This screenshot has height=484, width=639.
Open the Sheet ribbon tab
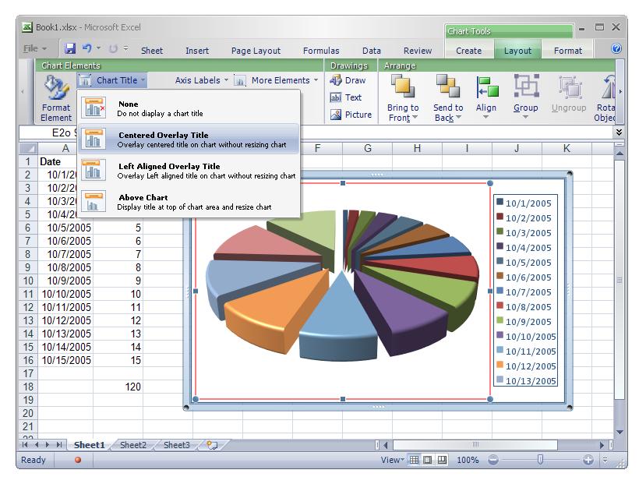[x=152, y=51]
